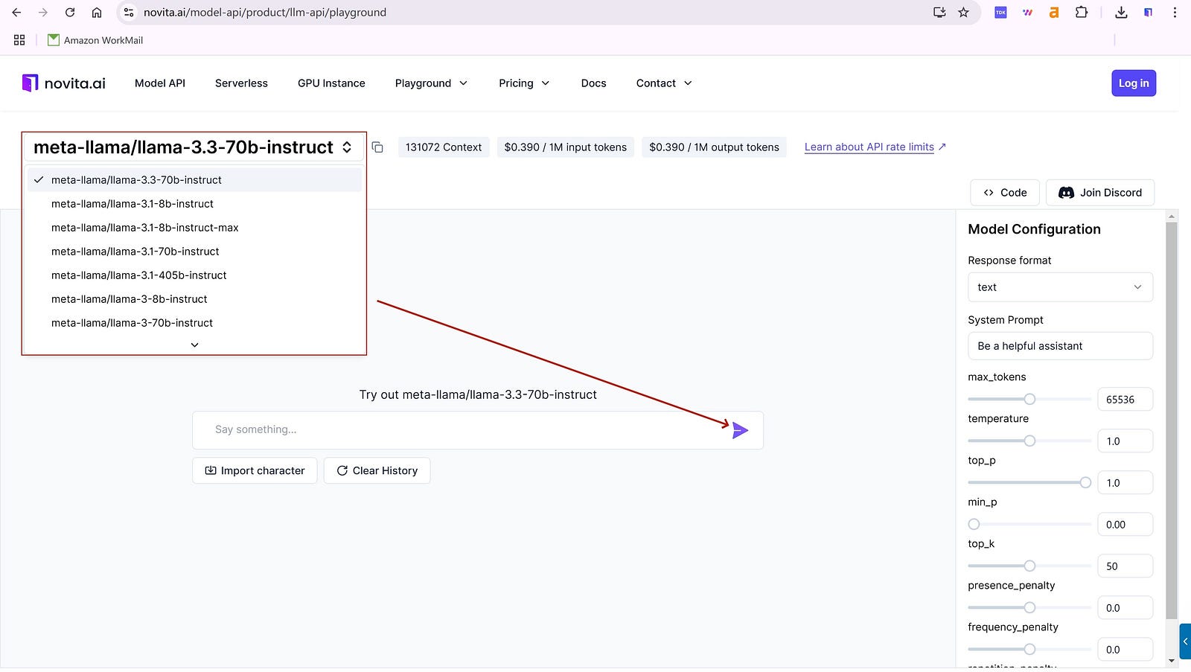Image resolution: width=1191 pixels, height=672 pixels.
Task: Click the top_p slider handle
Action: [x=1085, y=482]
